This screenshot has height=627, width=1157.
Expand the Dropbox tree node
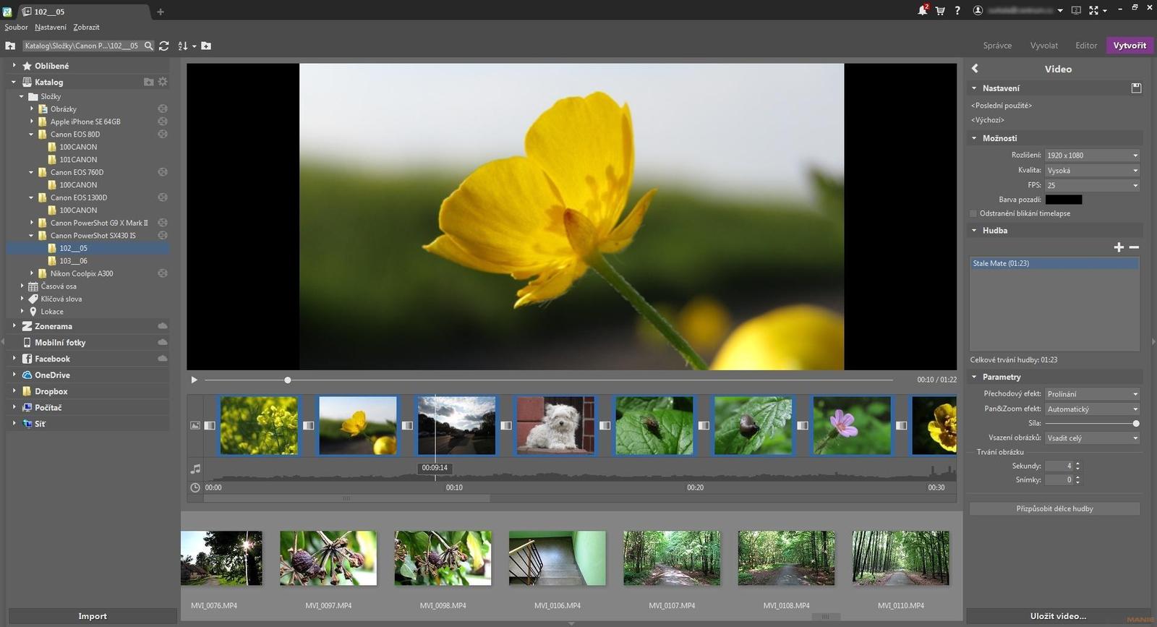[x=14, y=391]
